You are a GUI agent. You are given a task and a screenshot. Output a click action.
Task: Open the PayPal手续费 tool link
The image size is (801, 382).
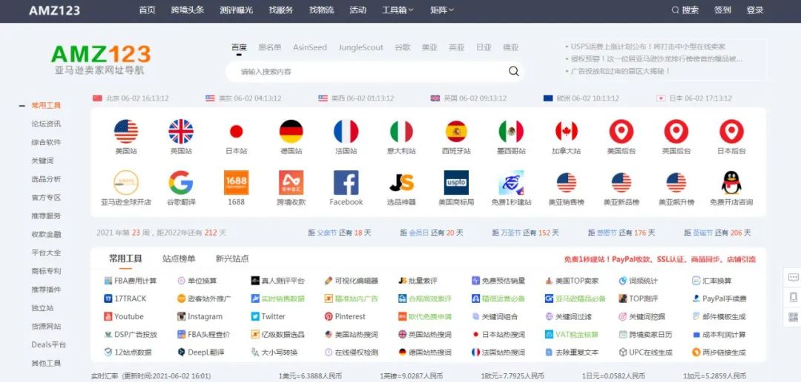coord(719,299)
